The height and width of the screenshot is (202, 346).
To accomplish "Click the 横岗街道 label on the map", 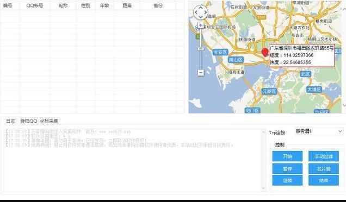I will coord(324,21).
